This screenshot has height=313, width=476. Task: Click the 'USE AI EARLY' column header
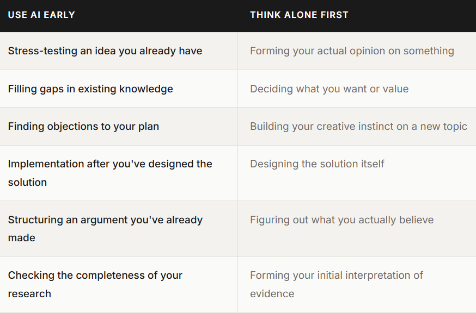coord(41,15)
